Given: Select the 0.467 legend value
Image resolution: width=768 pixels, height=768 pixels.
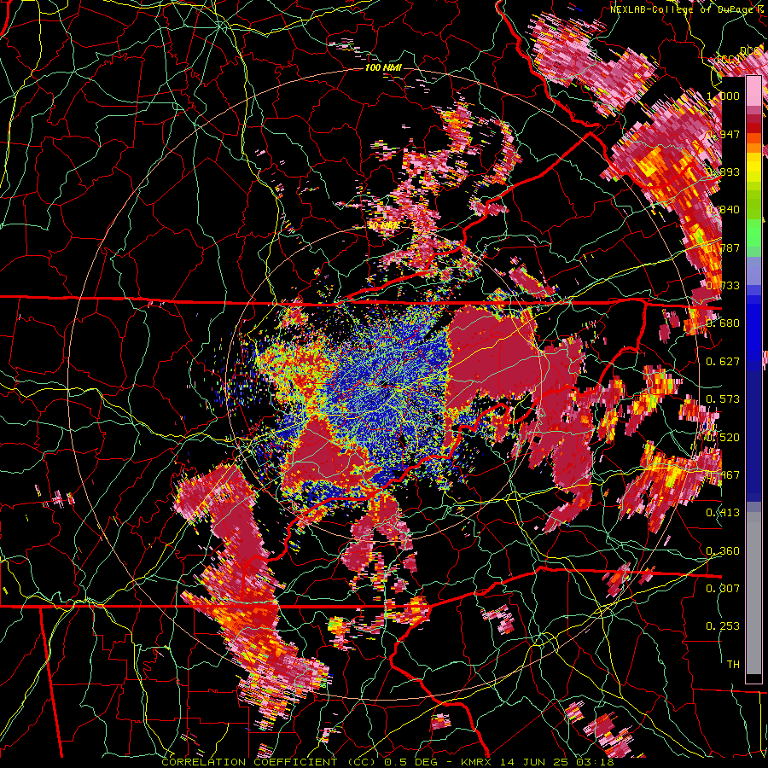Looking at the screenshot, I should (x=724, y=475).
